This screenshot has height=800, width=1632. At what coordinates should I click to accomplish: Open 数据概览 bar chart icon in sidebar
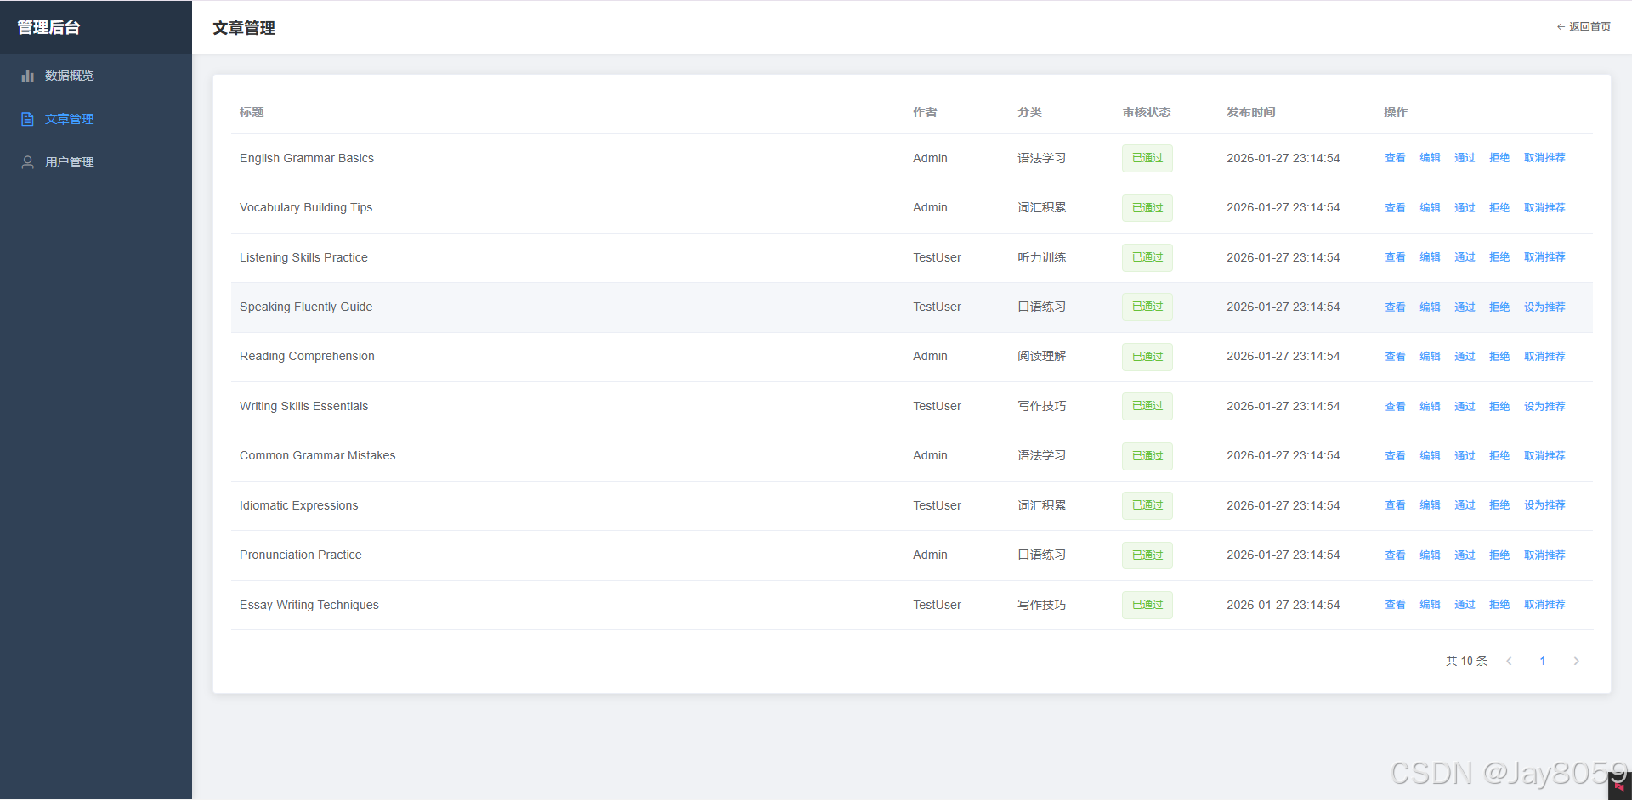click(x=28, y=76)
